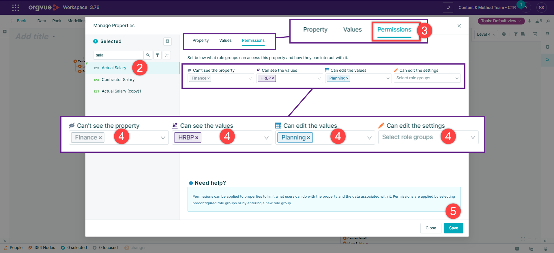Click the trash icon in status bar
The height and width of the screenshot is (253, 554).
[545, 249]
